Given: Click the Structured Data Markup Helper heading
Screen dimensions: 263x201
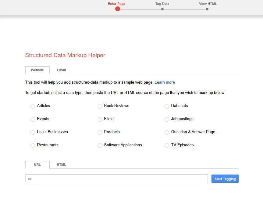Looking at the screenshot, I should click(x=65, y=55).
